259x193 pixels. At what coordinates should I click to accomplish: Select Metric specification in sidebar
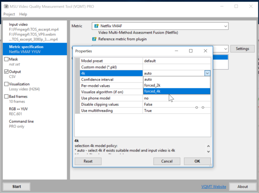click(35, 49)
